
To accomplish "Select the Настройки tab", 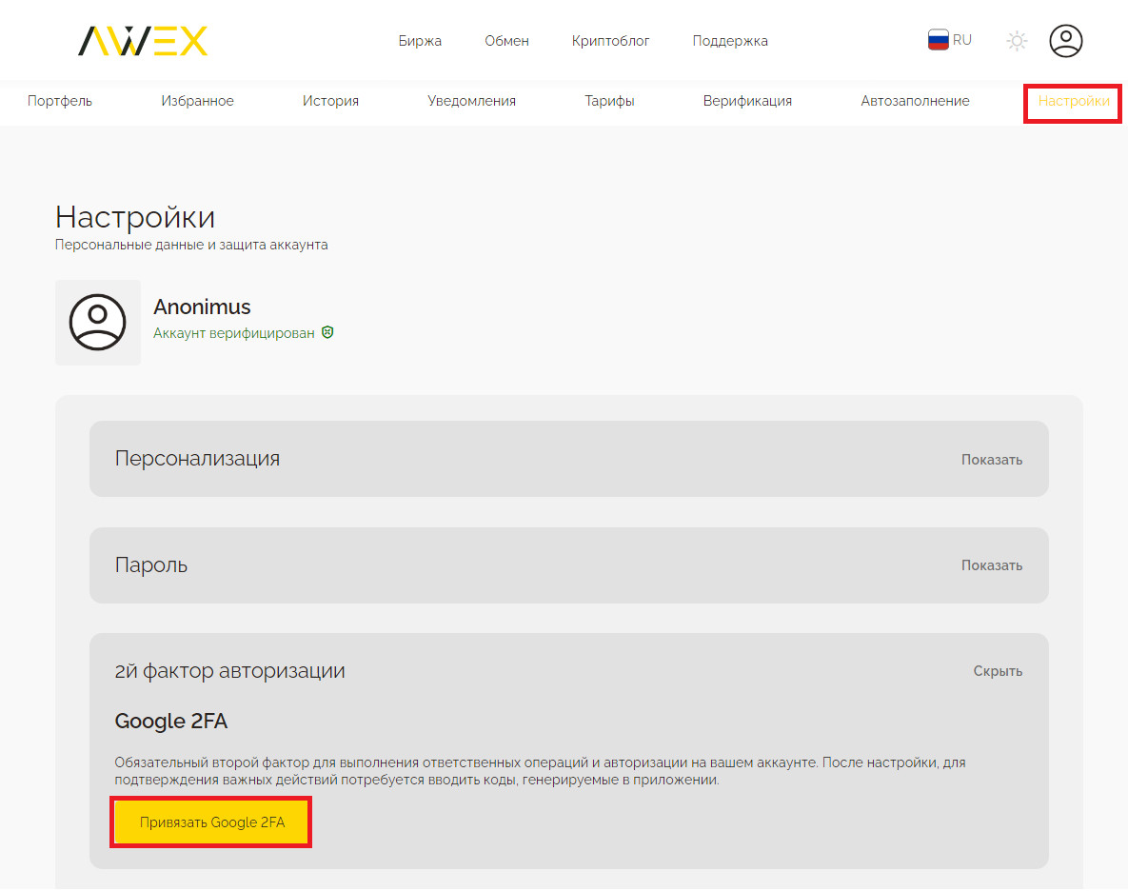I will [1074, 101].
